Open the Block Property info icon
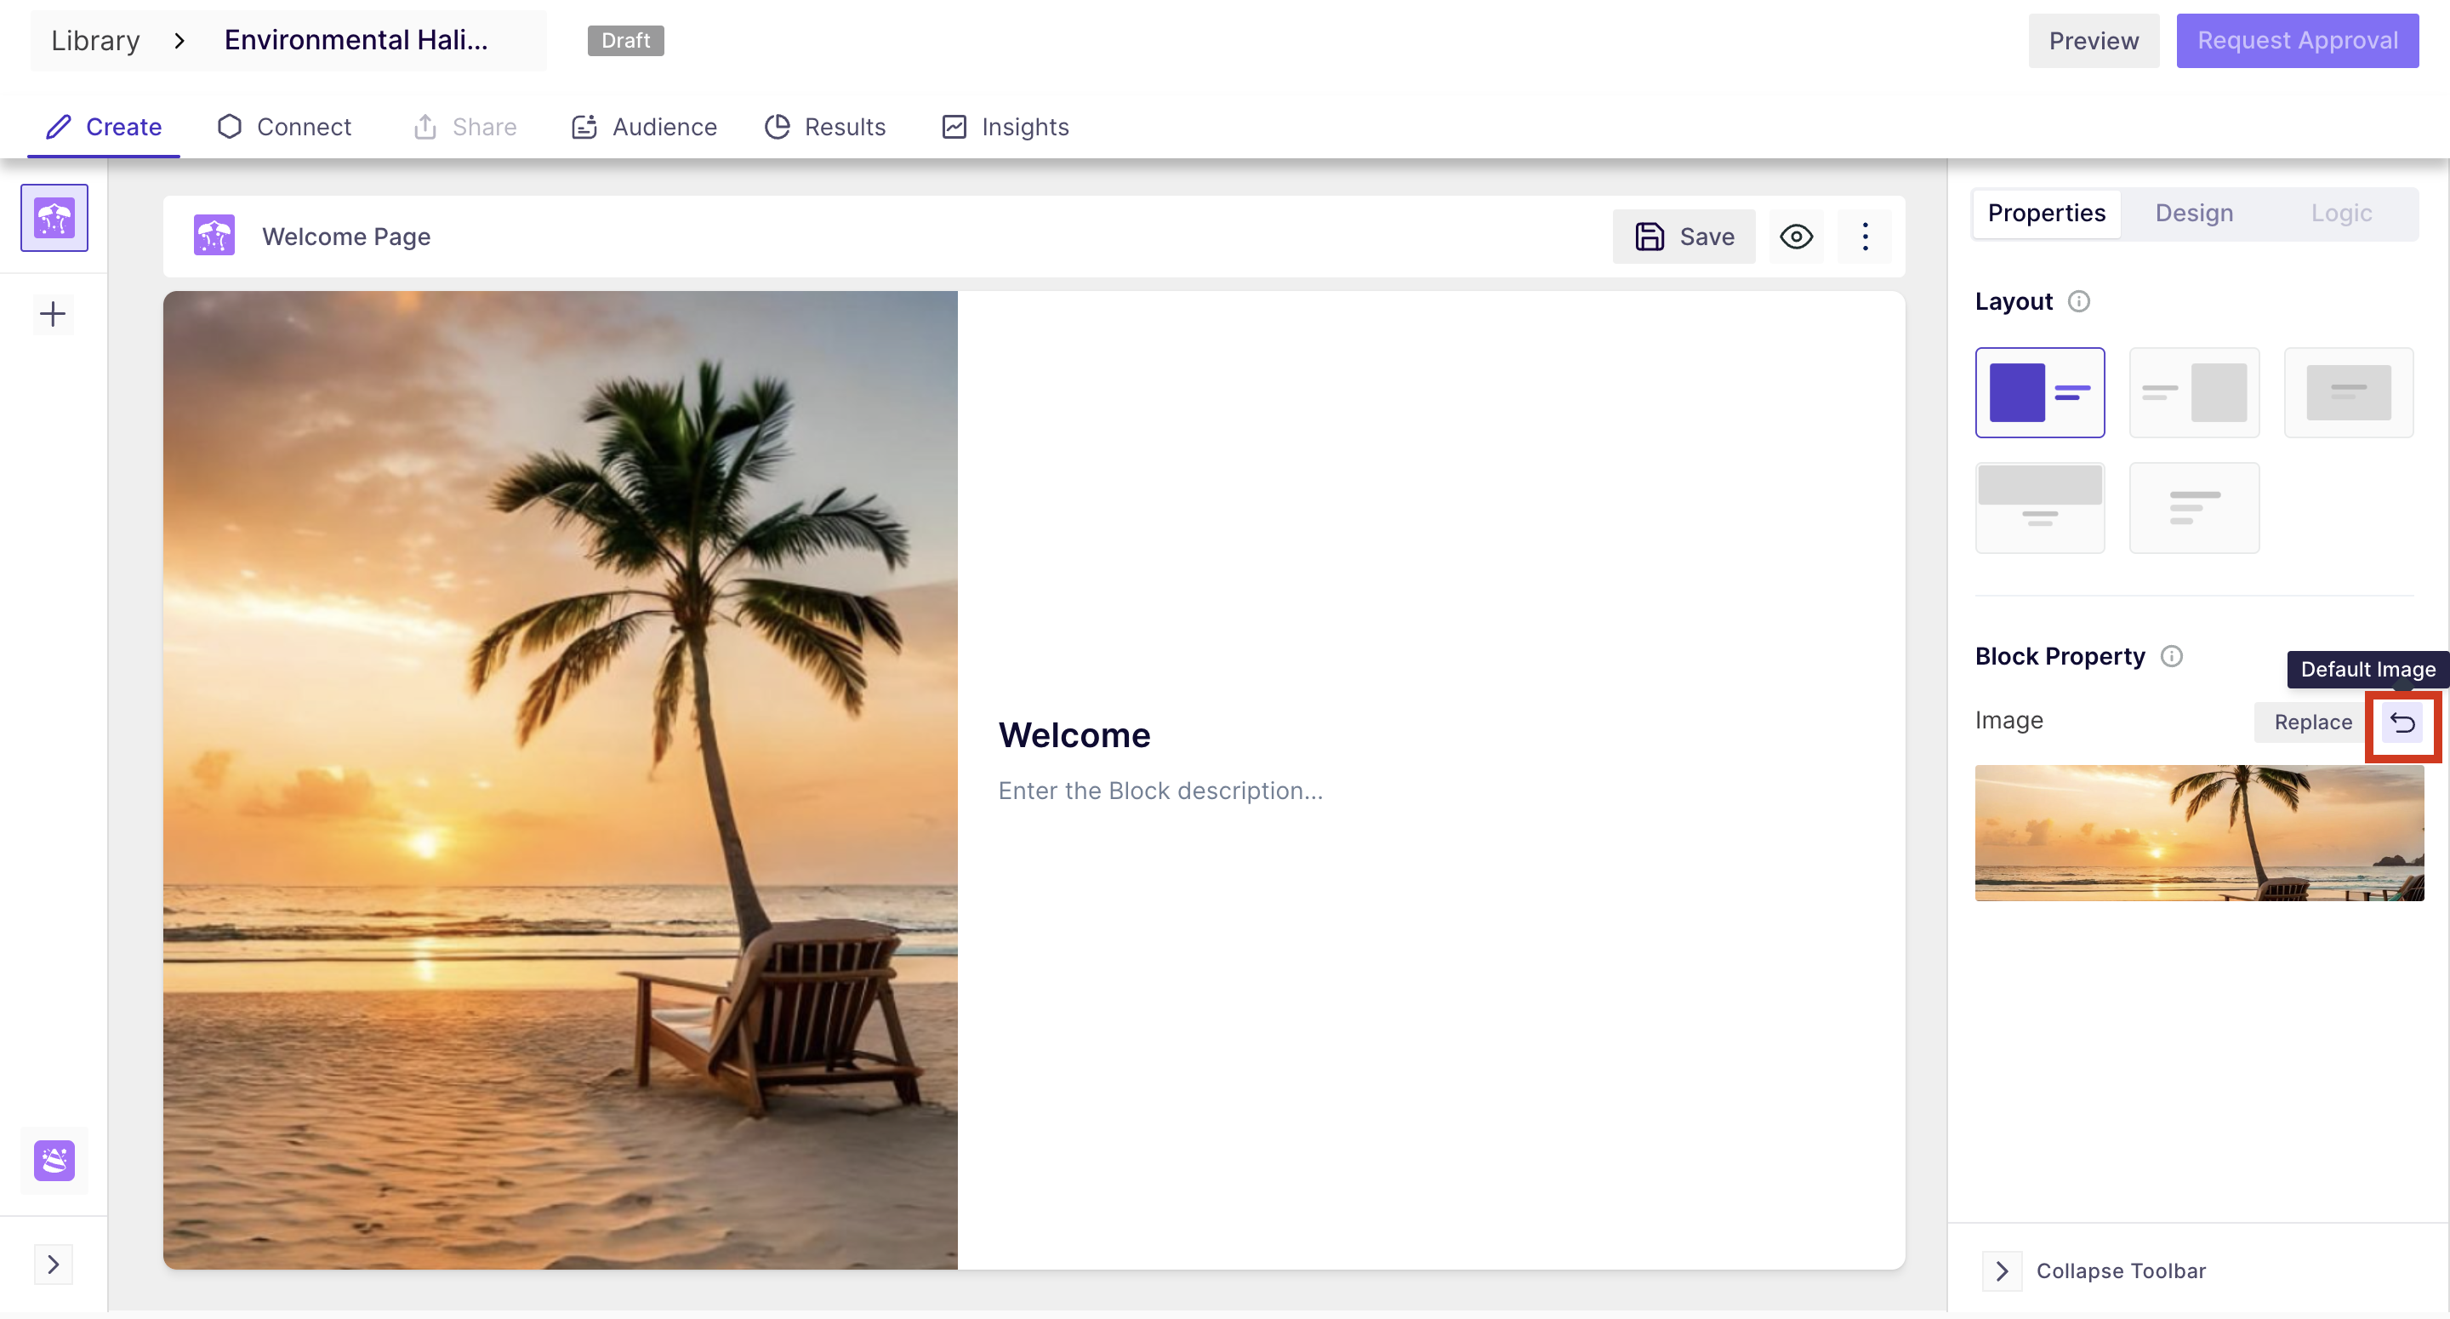The width and height of the screenshot is (2450, 1319). (x=2171, y=657)
